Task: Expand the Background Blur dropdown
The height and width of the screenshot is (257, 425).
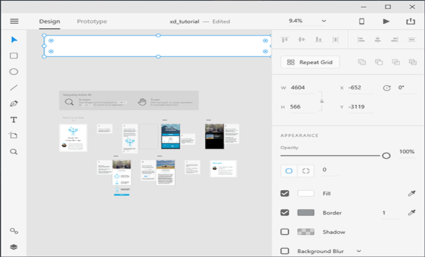Action: pyautogui.click(x=359, y=251)
